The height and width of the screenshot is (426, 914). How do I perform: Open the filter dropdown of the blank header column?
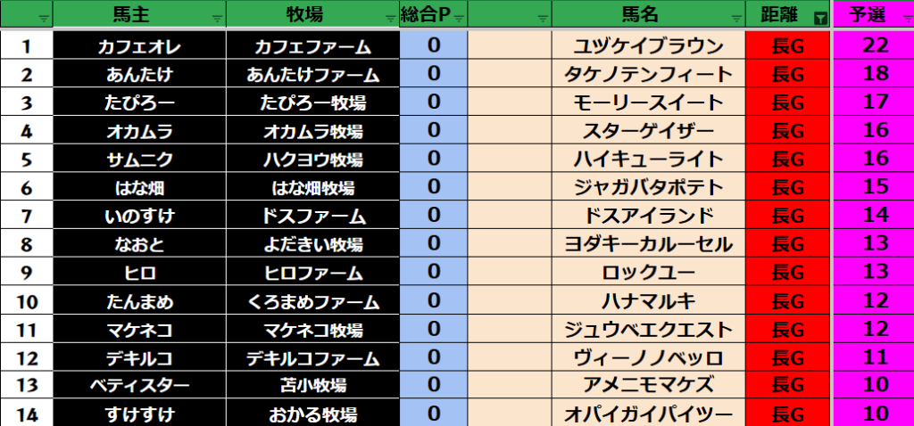pos(542,16)
